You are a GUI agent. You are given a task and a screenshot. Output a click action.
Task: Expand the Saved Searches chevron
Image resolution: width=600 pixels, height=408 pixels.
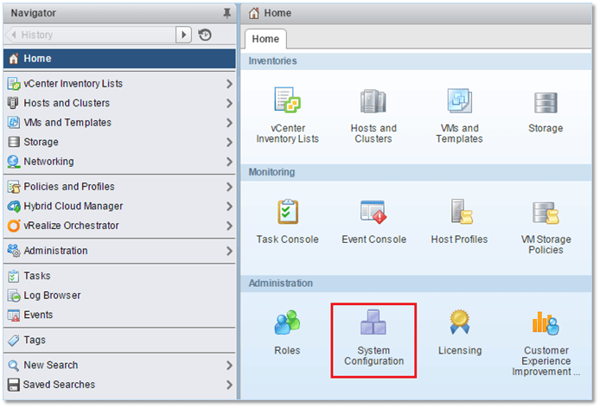(x=229, y=385)
